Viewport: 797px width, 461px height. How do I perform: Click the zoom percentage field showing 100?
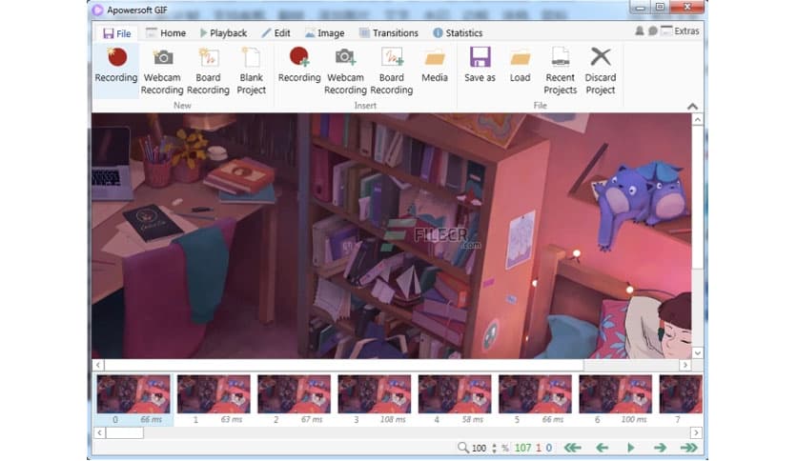[x=479, y=449]
